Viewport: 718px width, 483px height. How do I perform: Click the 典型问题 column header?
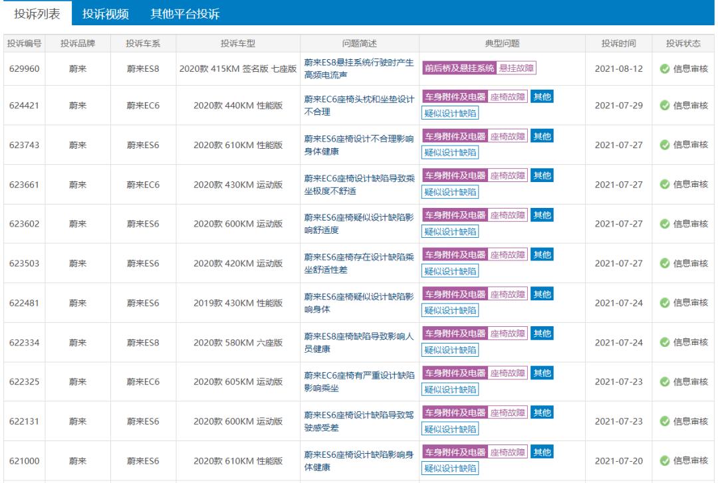point(503,43)
